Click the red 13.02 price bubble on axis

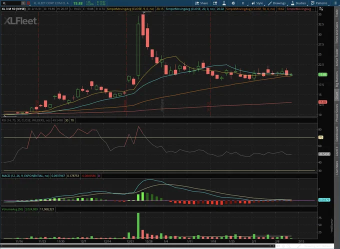tap(322, 102)
